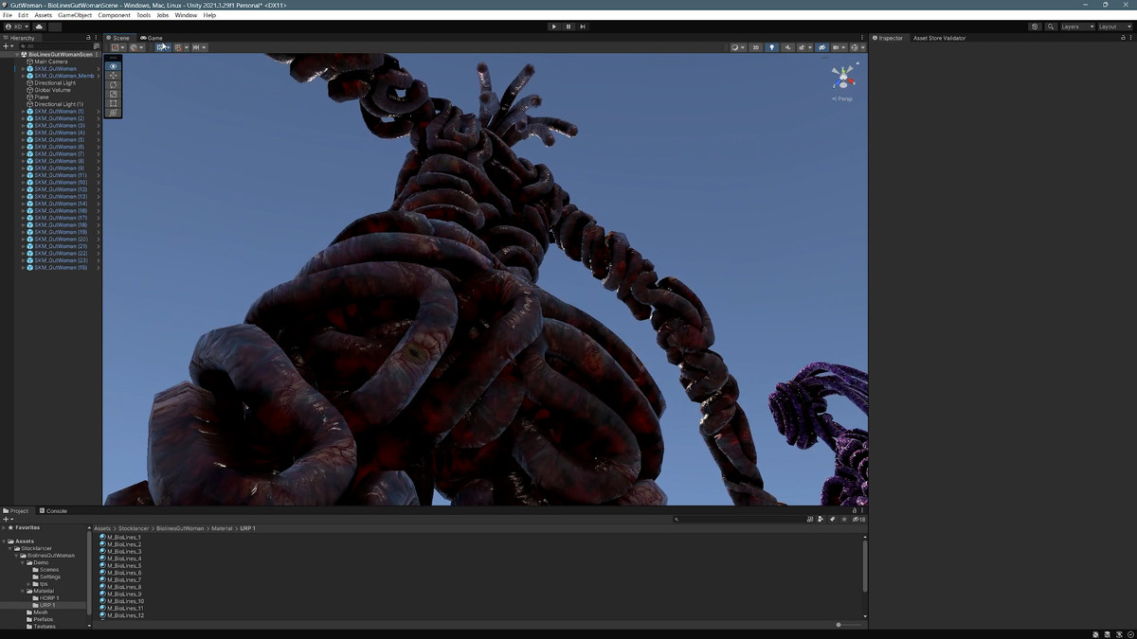This screenshot has width=1137, height=639.
Task: Select the Rect tool in Scene overlay
Action: 114,103
